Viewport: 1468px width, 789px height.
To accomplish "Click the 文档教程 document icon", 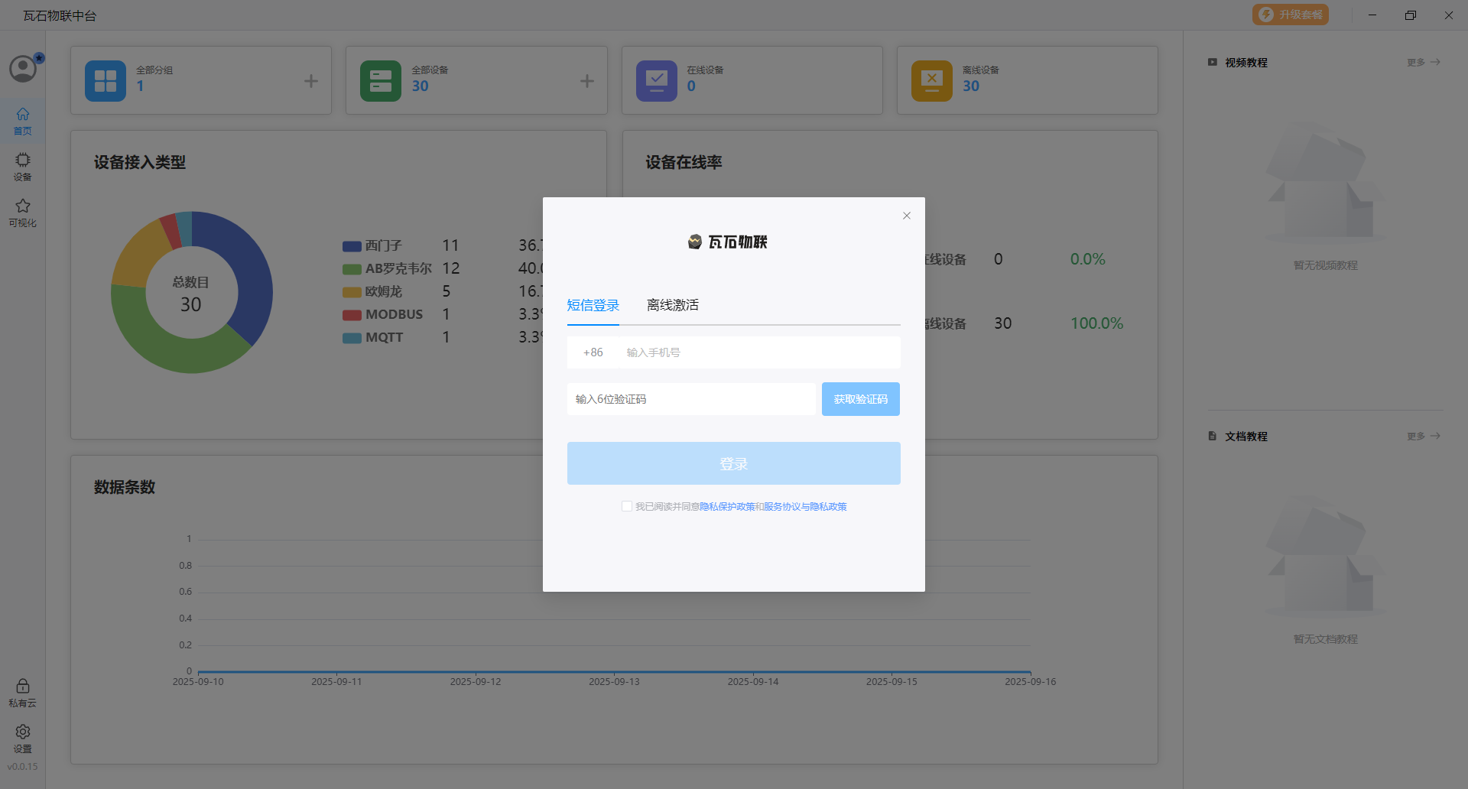I will pos(1213,436).
